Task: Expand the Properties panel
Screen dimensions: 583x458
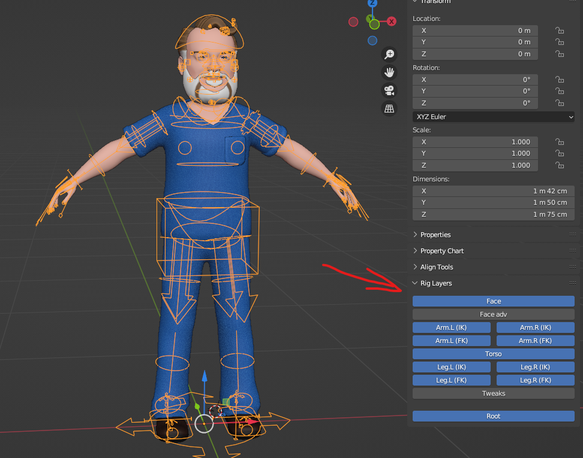Action: (435, 235)
